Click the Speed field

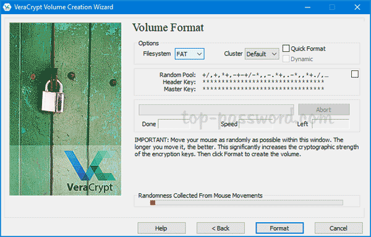[256, 124]
